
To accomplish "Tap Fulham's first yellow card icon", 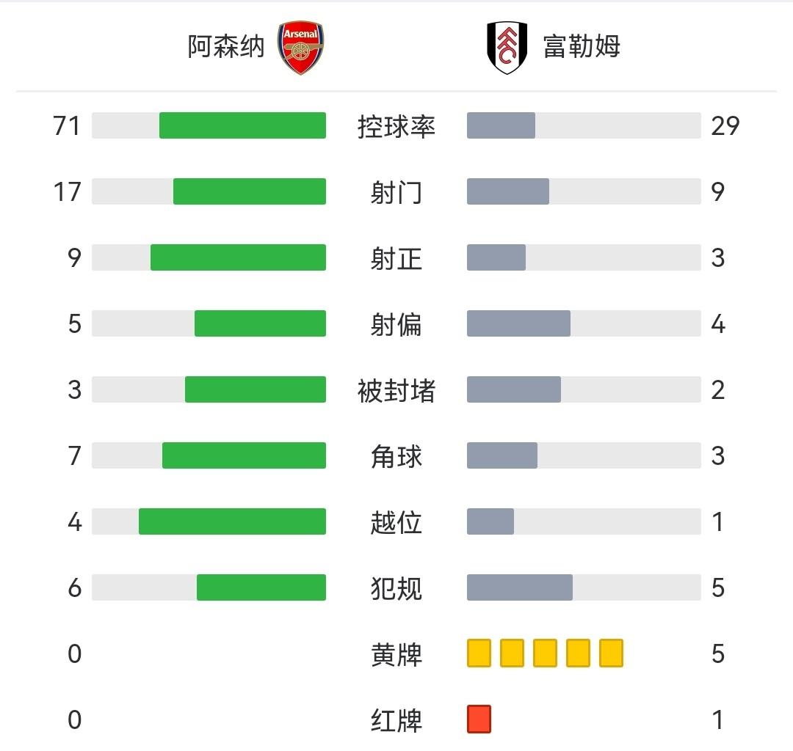I will 479,653.
